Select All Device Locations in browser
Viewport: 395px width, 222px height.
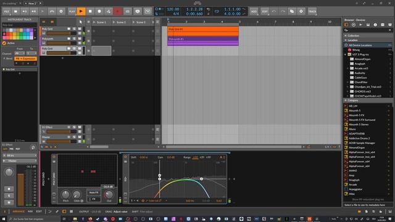368,45
